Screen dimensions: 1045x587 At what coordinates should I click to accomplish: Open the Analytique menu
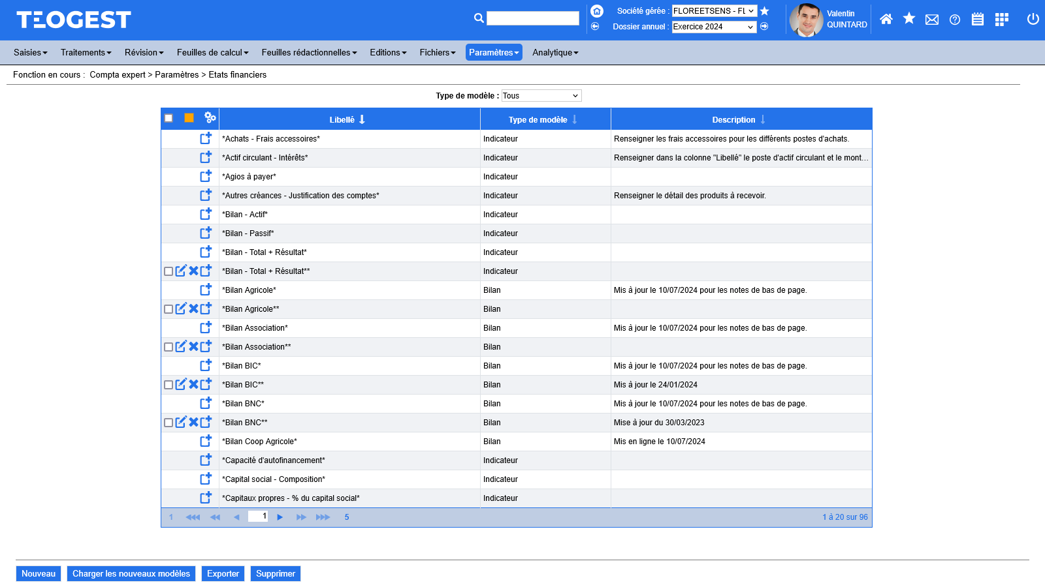point(555,52)
